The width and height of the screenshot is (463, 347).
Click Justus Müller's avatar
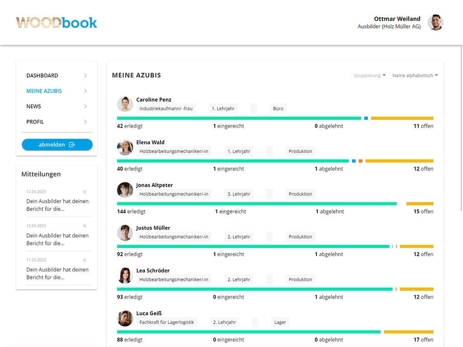(125, 233)
